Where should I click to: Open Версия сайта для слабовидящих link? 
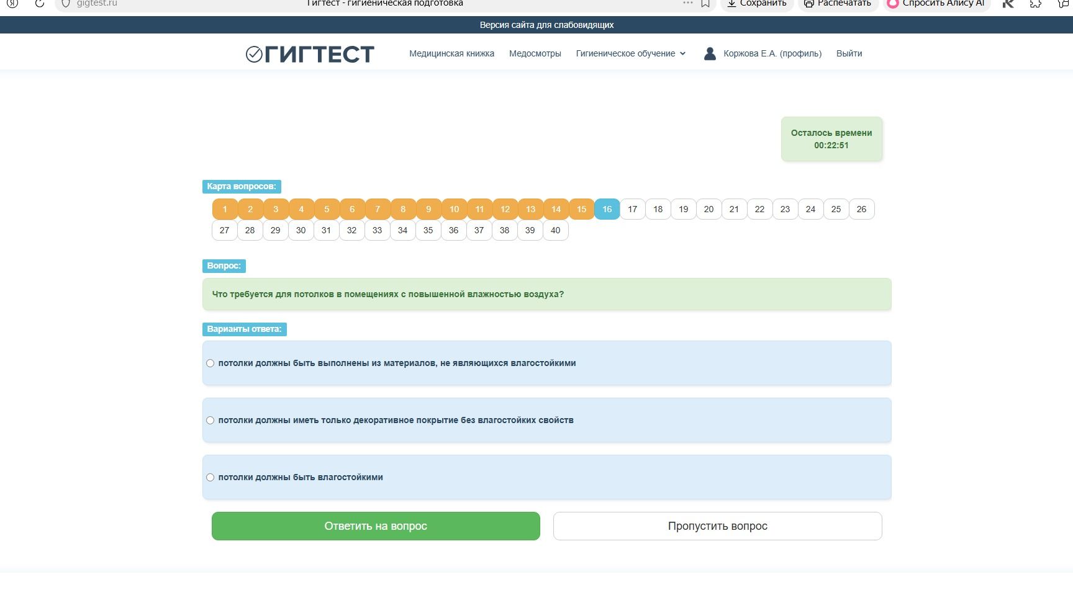pos(546,25)
